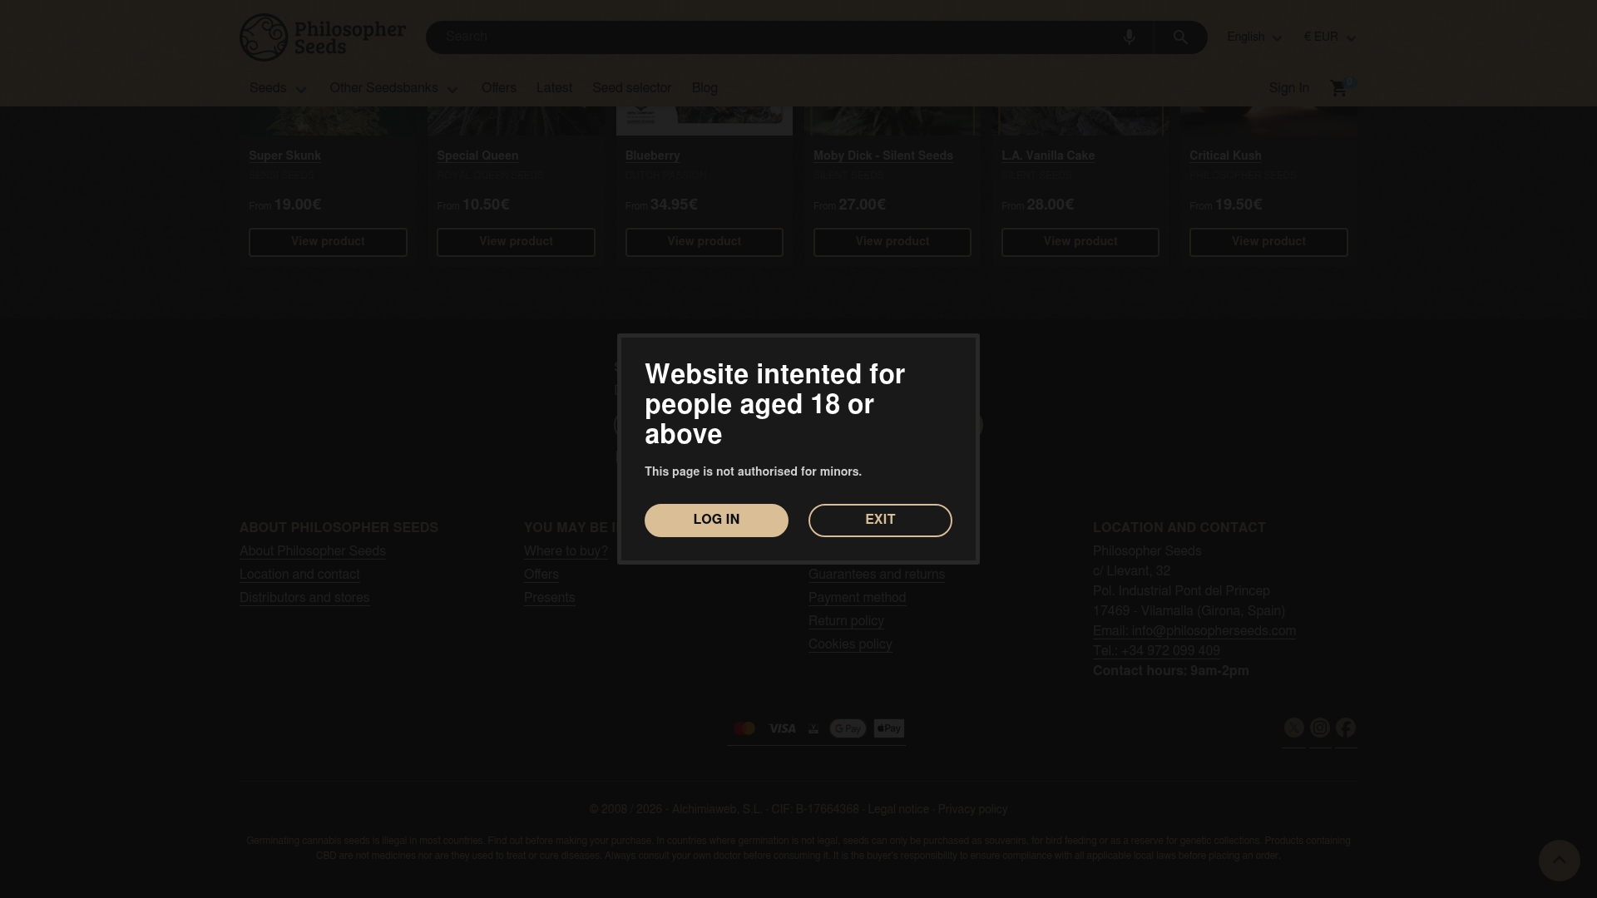Screen dimensions: 1597x898
Task: Open the EUR currency dropdown
Action: tap(1330, 37)
